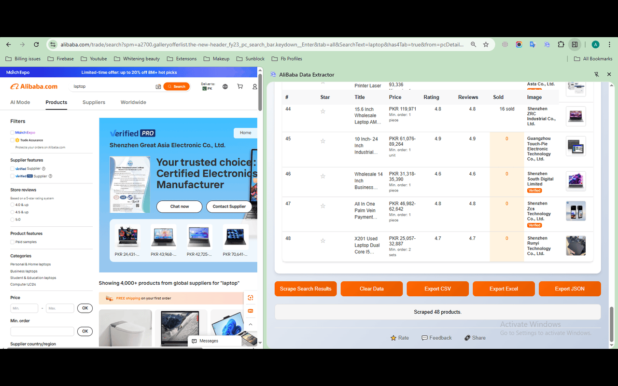The width and height of the screenshot is (618, 386).
Task: Collapse the floating toolbar chevron on Alibaba
Action: click(x=251, y=324)
